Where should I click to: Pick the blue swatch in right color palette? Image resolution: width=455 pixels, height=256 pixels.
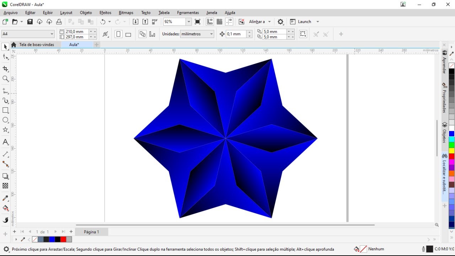(451, 134)
